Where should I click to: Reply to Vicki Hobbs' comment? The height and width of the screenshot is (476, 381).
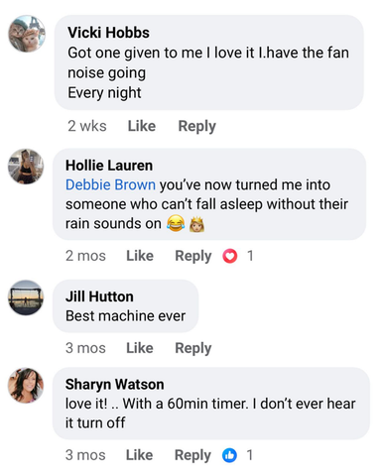197,126
